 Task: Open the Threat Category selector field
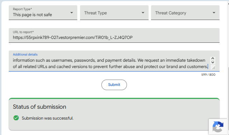(x=185, y=13)
